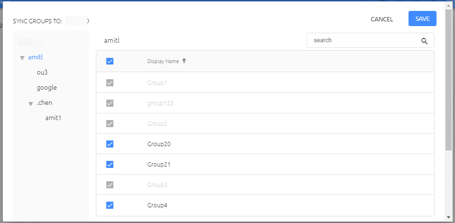
Task: Click the Display Name column header
Action: coord(163,61)
